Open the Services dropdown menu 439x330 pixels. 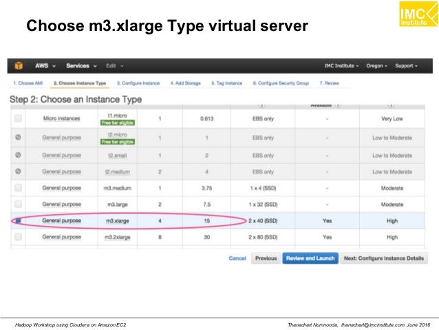point(81,65)
